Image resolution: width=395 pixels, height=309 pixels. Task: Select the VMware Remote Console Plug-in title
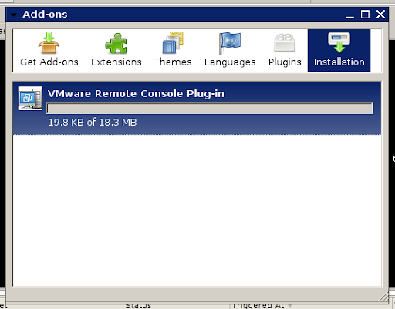point(136,94)
